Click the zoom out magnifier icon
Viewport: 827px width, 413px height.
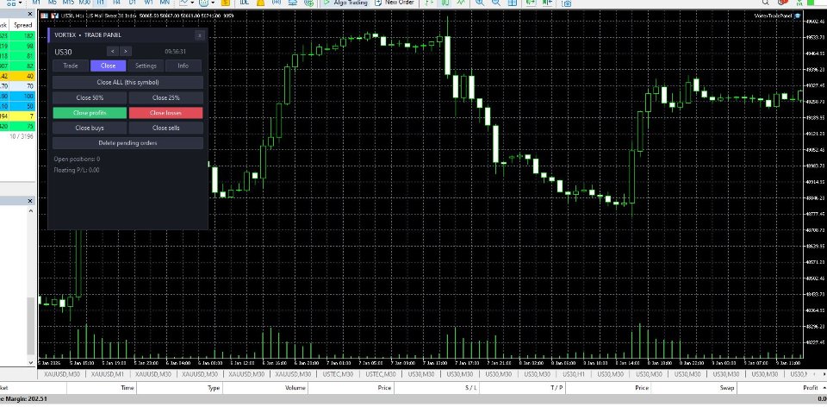click(x=496, y=3)
